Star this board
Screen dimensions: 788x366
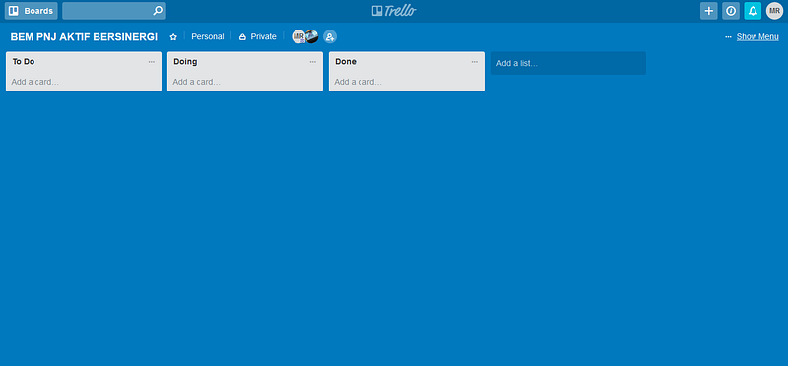[173, 37]
